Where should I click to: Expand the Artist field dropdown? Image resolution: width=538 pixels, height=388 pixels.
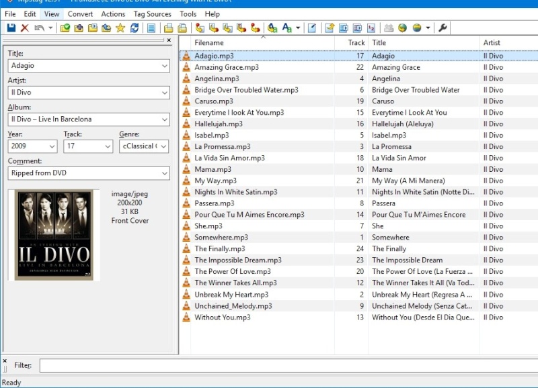(165, 93)
